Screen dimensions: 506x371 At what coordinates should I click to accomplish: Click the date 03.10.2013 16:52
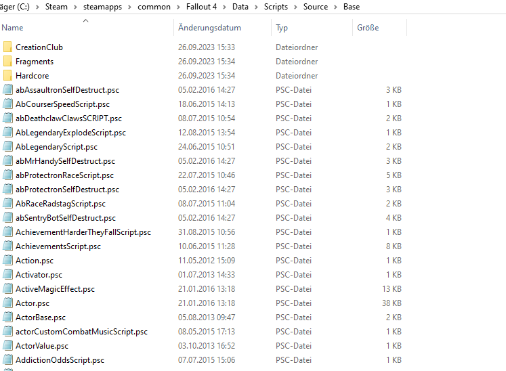pos(207,345)
